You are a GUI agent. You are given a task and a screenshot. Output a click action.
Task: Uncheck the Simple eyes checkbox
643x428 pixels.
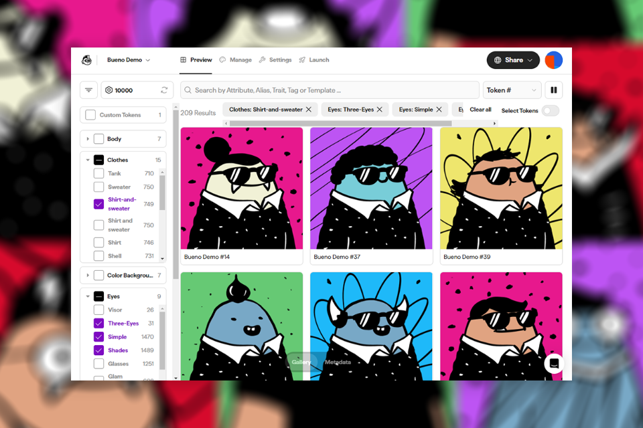99,336
